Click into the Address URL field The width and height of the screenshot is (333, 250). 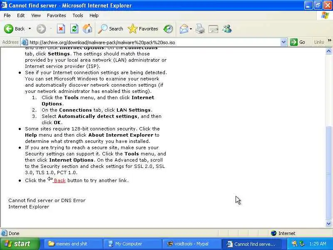click(154, 42)
